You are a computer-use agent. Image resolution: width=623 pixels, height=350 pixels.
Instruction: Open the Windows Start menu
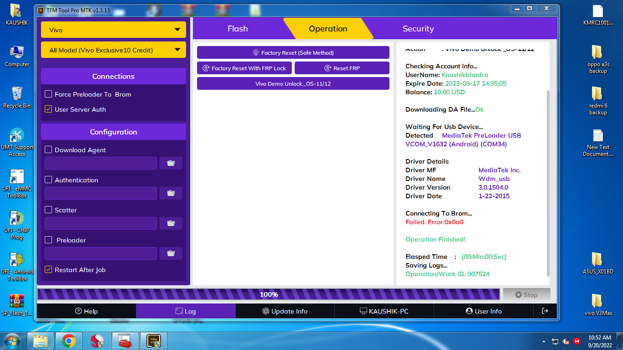pyautogui.click(x=12, y=340)
